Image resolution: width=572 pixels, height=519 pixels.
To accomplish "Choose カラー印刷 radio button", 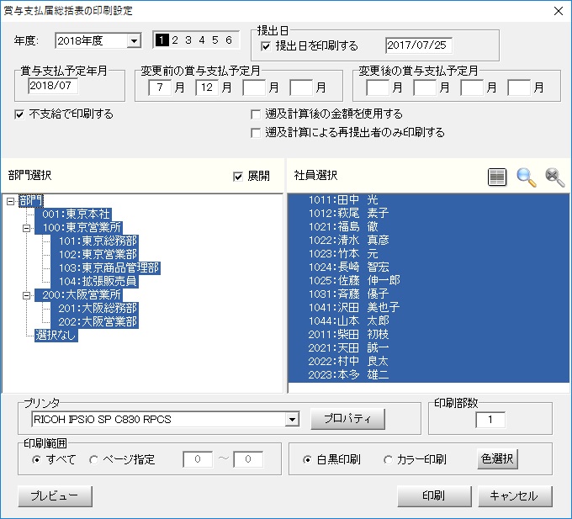I will coord(388,460).
